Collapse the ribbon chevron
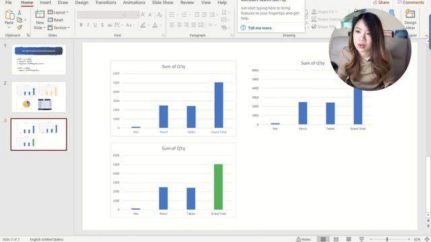431x242 pixels. [x=426, y=36]
